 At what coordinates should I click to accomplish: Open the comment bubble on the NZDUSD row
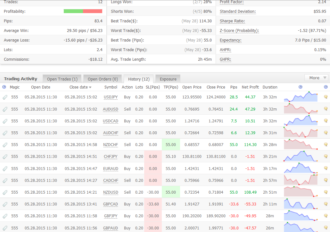point(326,192)
